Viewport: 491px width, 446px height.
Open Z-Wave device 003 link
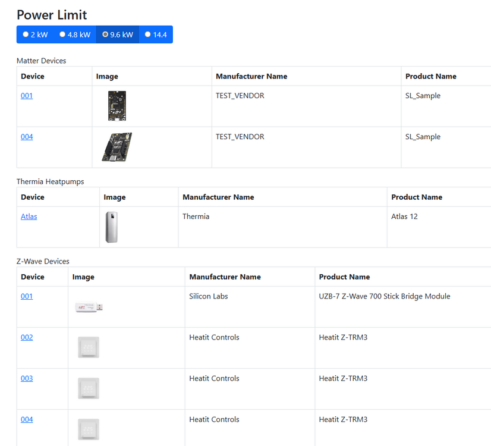click(27, 378)
